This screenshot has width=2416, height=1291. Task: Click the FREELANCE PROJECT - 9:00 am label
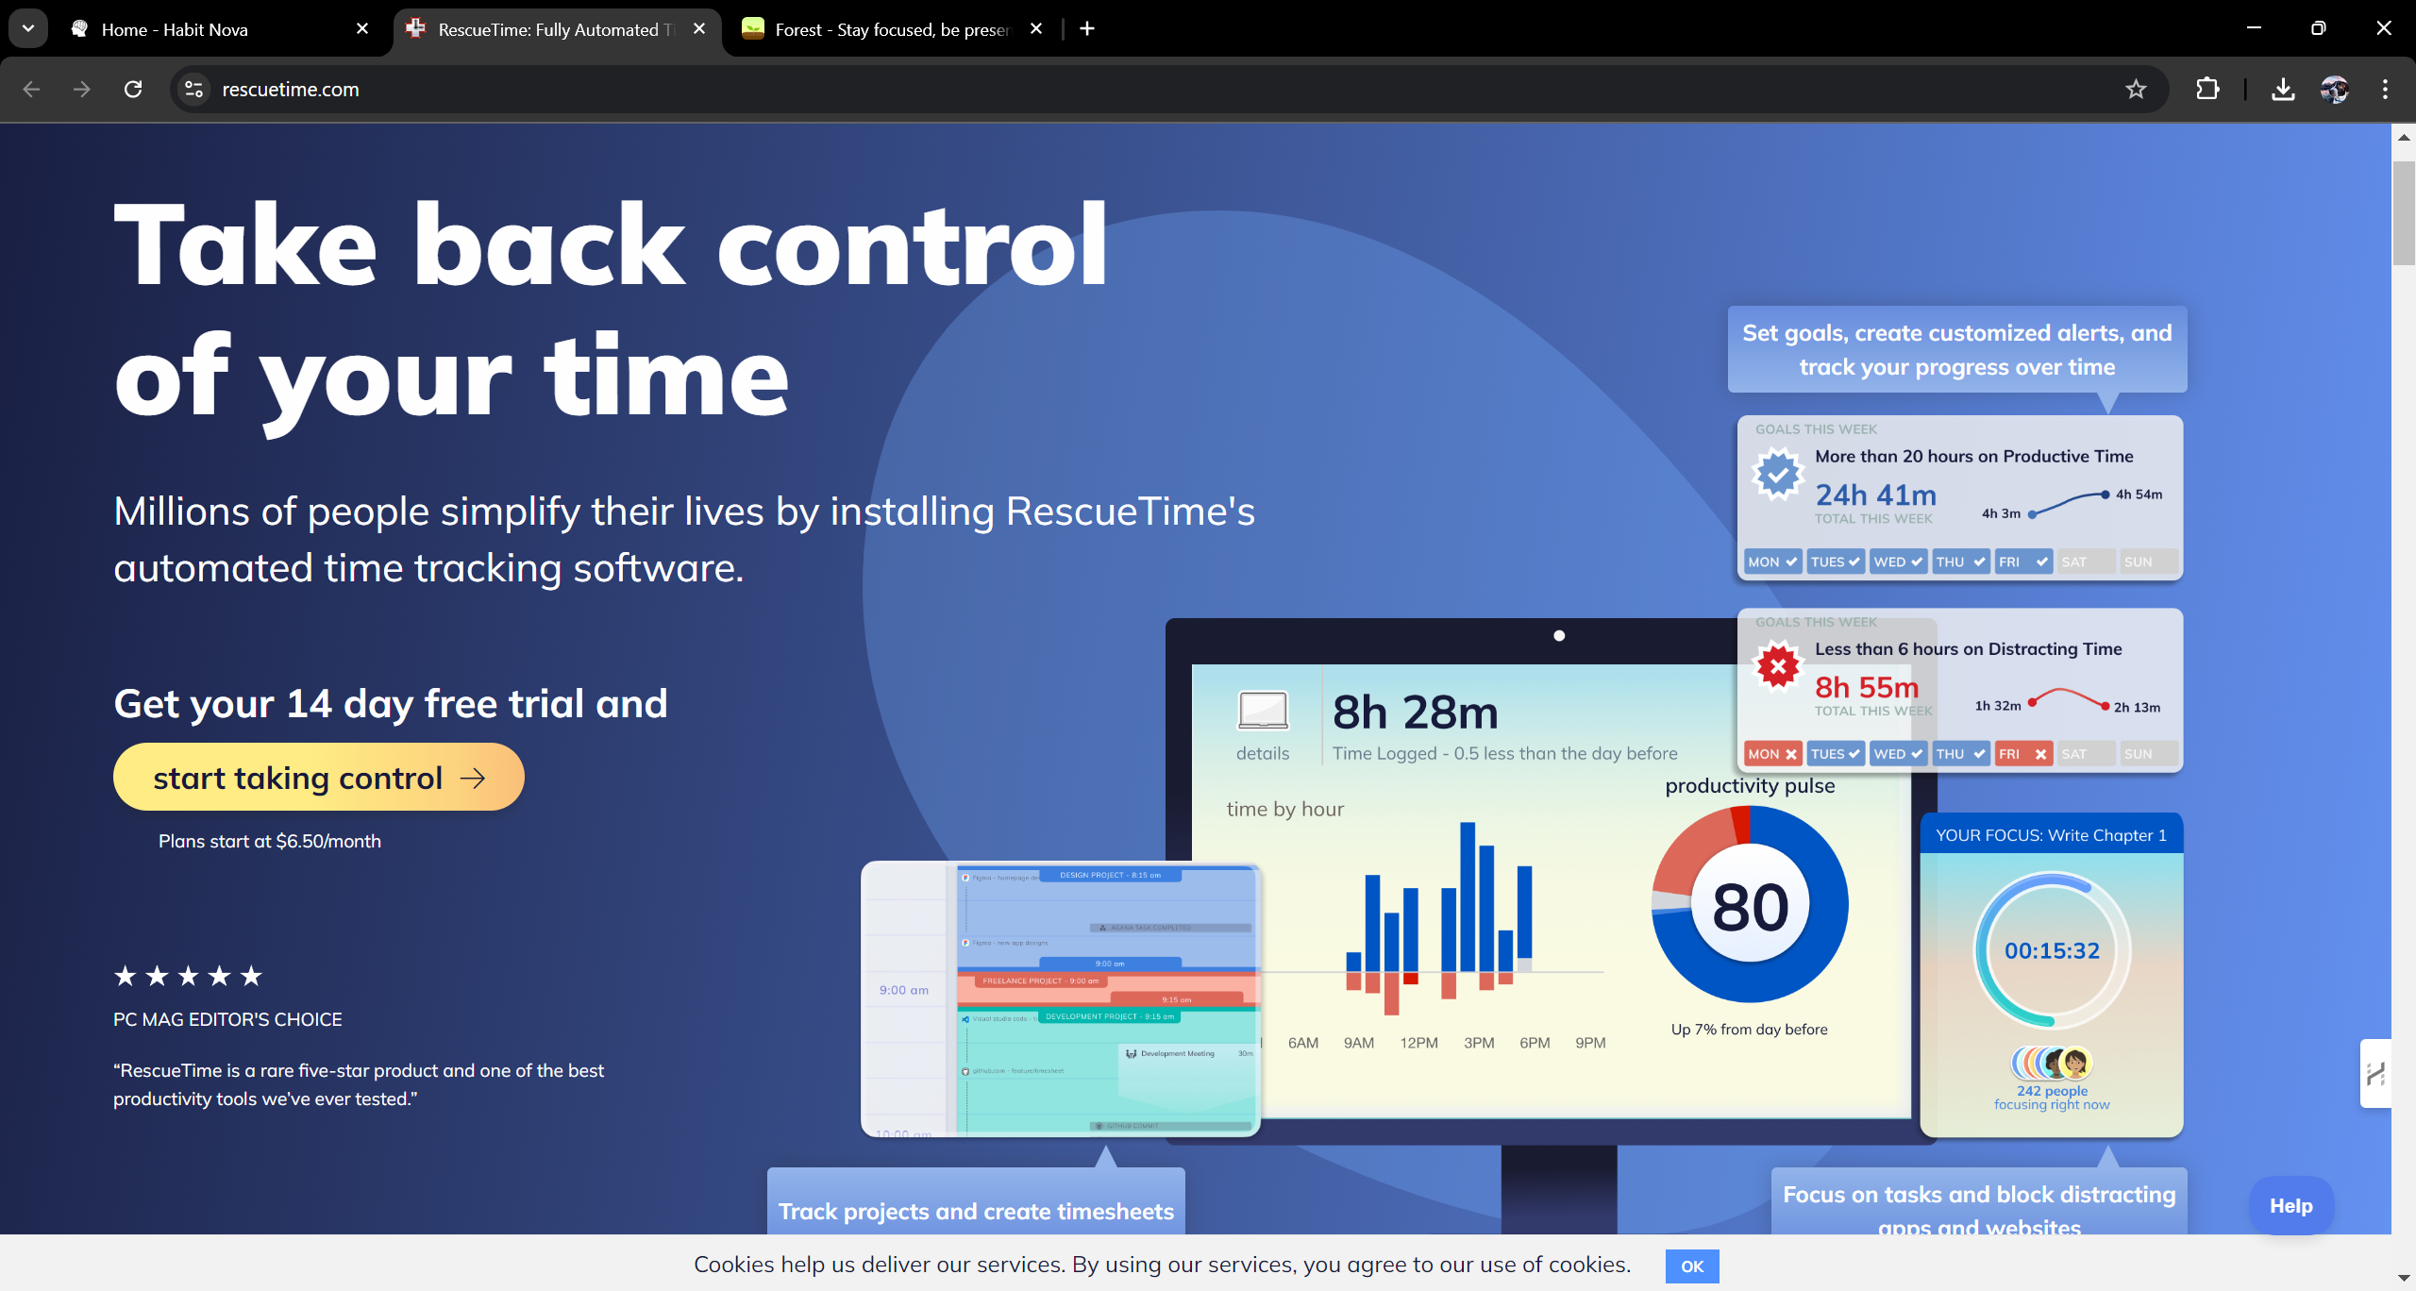tap(1041, 981)
